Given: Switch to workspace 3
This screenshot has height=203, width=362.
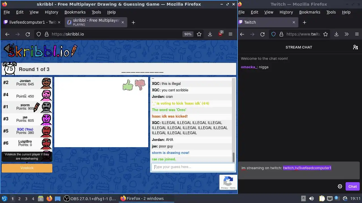Looking at the screenshot, I should tap(26, 198).
